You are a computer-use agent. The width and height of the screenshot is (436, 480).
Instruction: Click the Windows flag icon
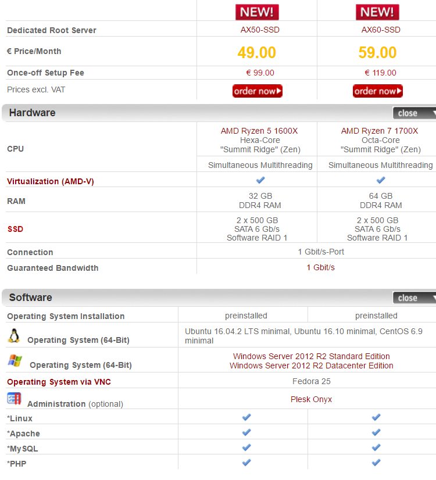pyautogui.click(x=15, y=361)
